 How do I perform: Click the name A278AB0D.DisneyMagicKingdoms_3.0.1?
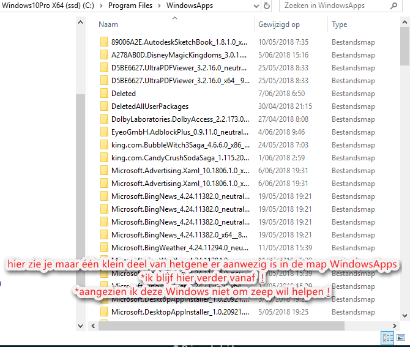(179, 55)
